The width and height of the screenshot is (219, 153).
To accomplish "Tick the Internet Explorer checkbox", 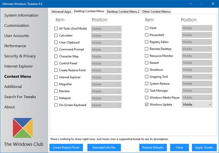I will tap(56, 77).
